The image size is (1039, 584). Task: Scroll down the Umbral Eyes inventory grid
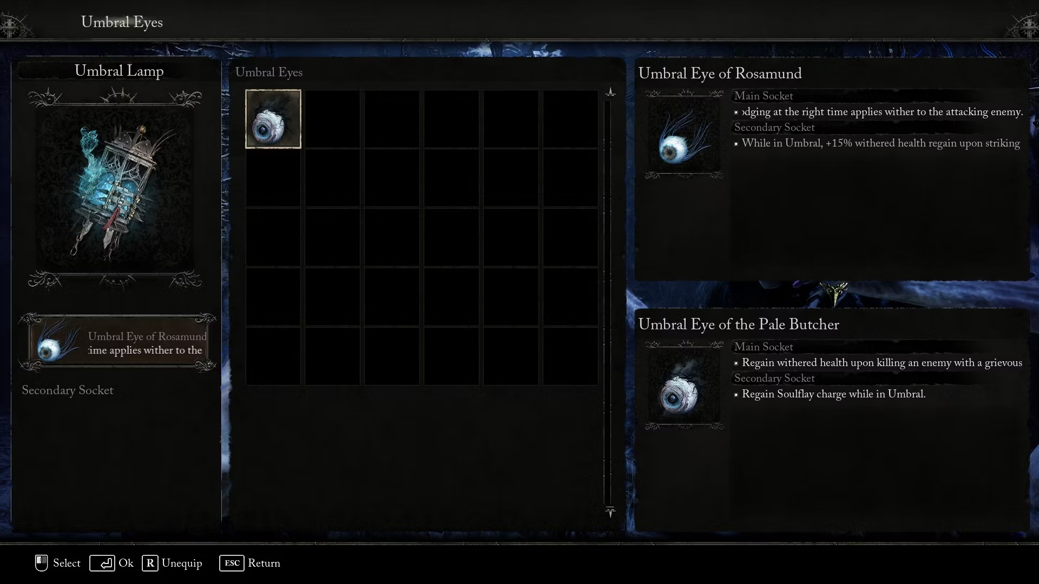(611, 513)
